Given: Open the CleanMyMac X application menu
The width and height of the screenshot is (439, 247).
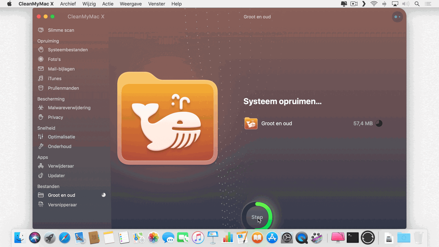Looking at the screenshot, I should coord(36,4).
